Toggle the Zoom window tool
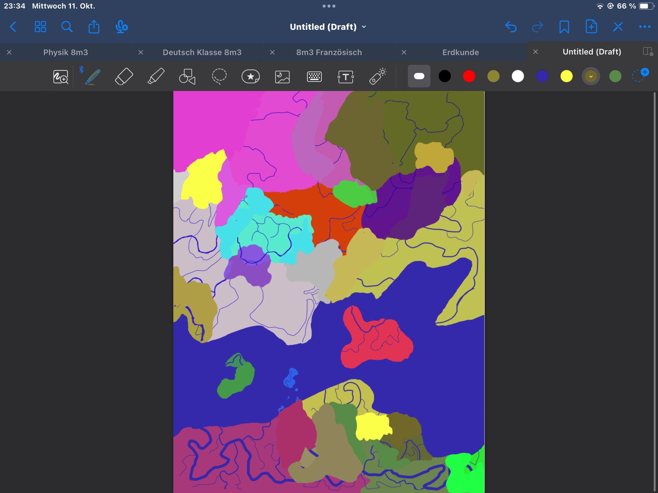Viewport: 658px width, 493px height. pos(61,77)
